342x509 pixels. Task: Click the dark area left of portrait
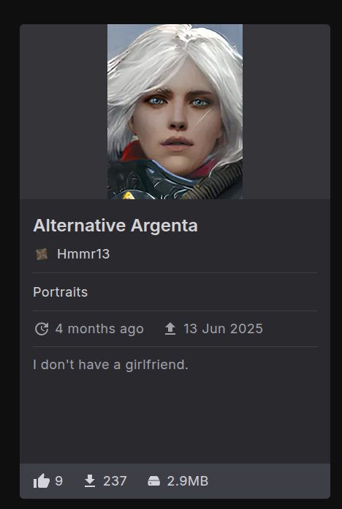[x=64, y=111]
